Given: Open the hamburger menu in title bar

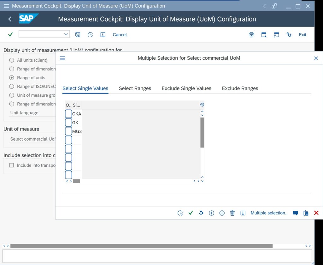Looking at the screenshot, I should (x=6, y=6).
